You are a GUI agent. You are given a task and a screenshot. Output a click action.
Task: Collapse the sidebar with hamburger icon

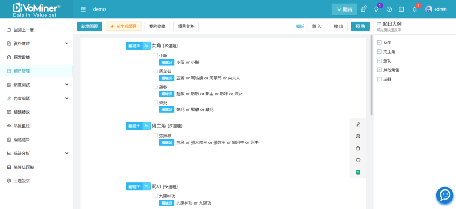click(83, 9)
